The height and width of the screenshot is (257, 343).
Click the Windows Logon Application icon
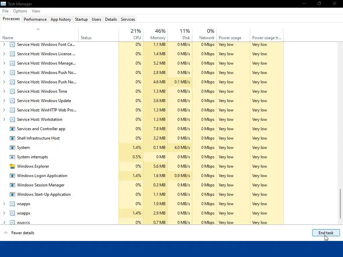click(12, 176)
